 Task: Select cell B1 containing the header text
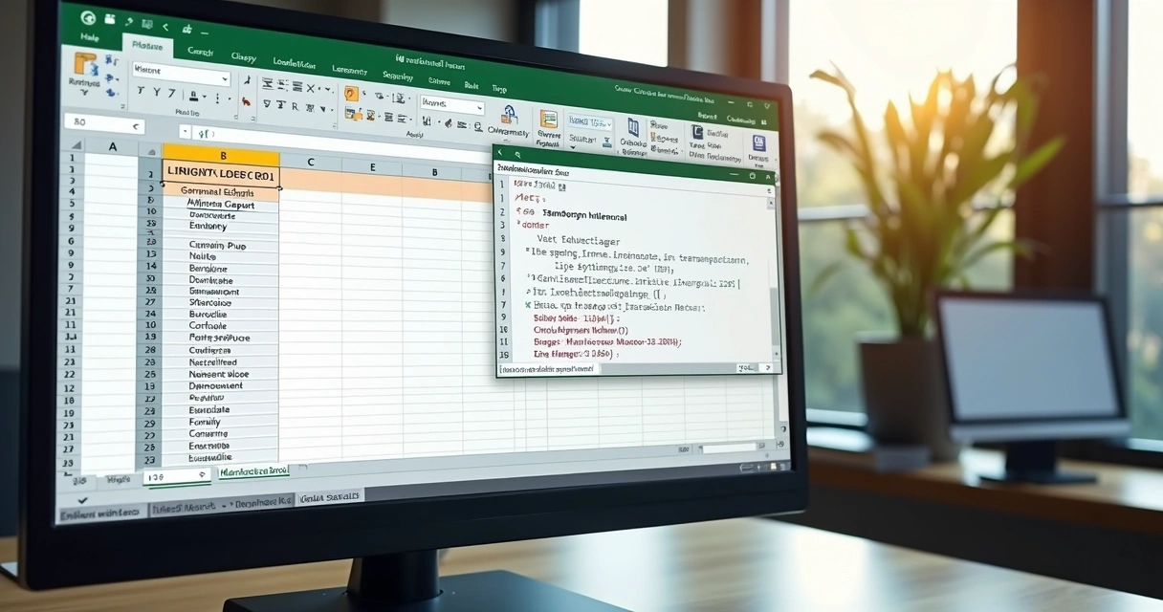pos(222,174)
